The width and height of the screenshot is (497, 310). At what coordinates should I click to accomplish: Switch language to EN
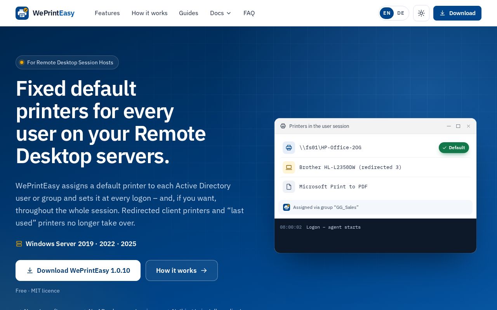pyautogui.click(x=387, y=13)
